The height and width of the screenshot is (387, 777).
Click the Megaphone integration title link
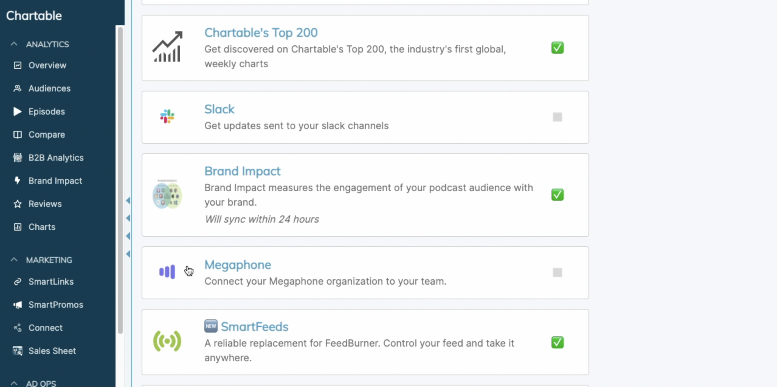(237, 265)
